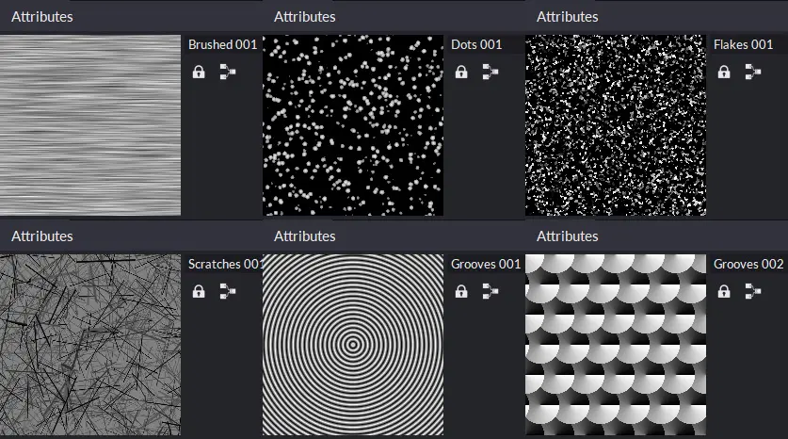Click the node graph icon under Scratches 001
Viewport: 788px width, 439px height.
coord(228,291)
